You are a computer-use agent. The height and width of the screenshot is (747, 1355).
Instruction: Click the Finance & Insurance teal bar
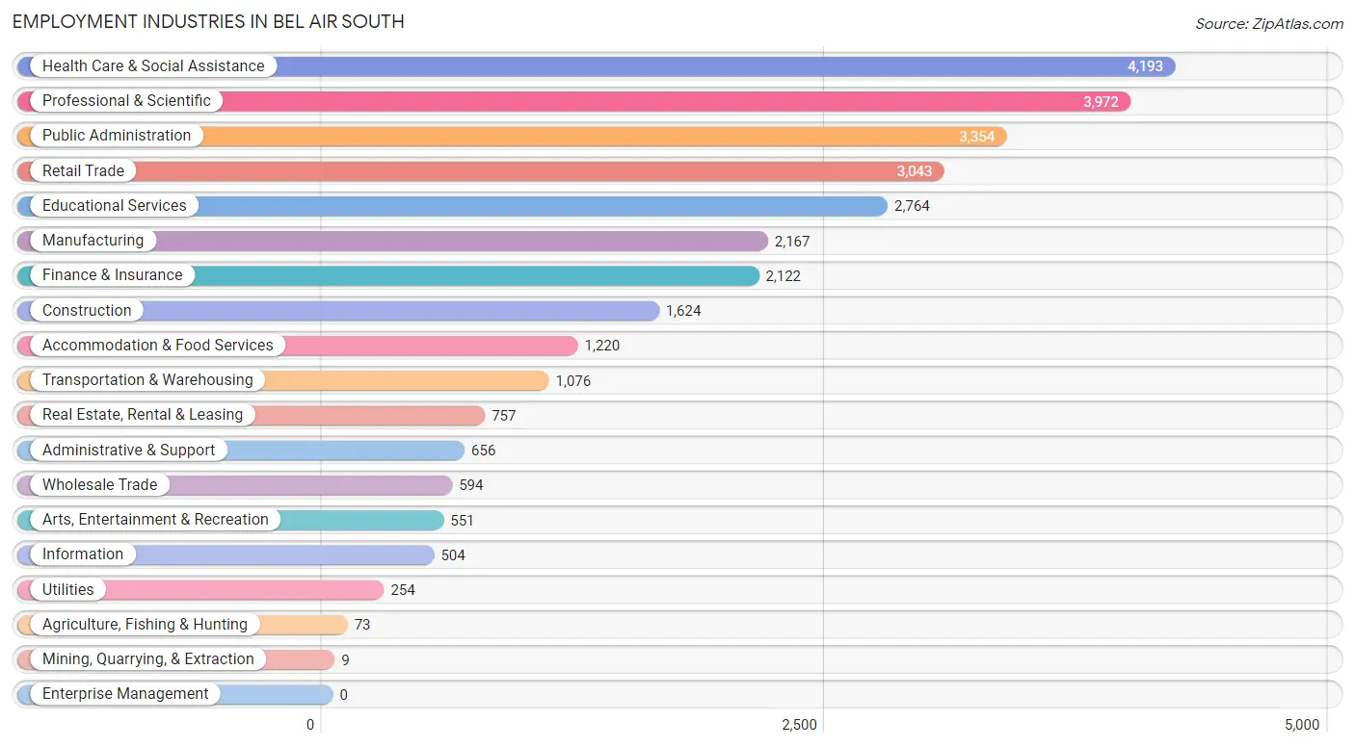[x=388, y=276]
